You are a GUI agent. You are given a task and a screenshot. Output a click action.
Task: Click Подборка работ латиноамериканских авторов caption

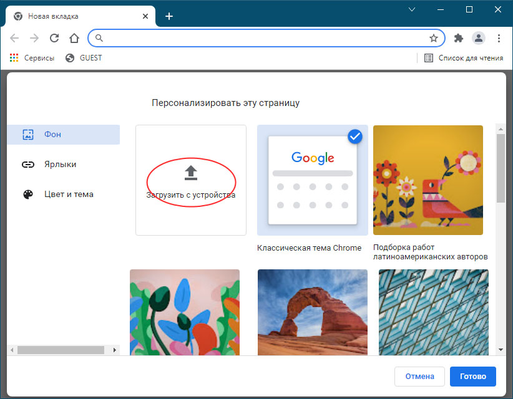coord(430,252)
